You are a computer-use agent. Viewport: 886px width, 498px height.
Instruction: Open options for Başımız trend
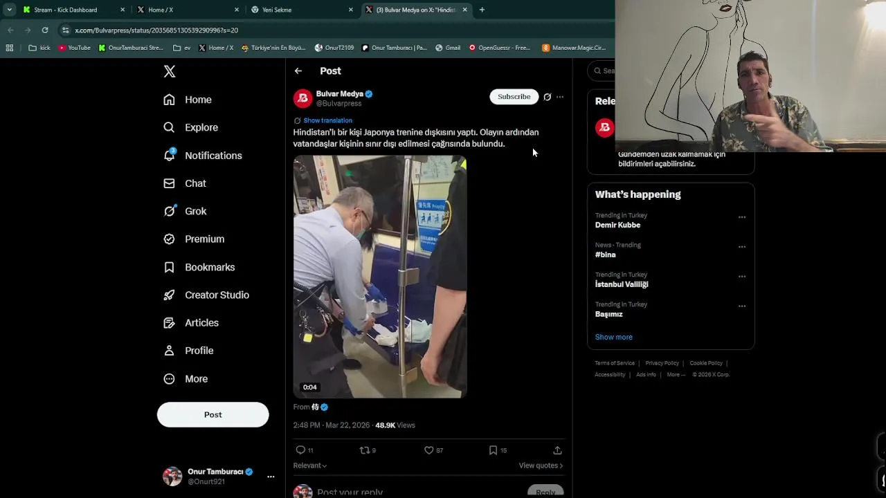[x=742, y=306]
